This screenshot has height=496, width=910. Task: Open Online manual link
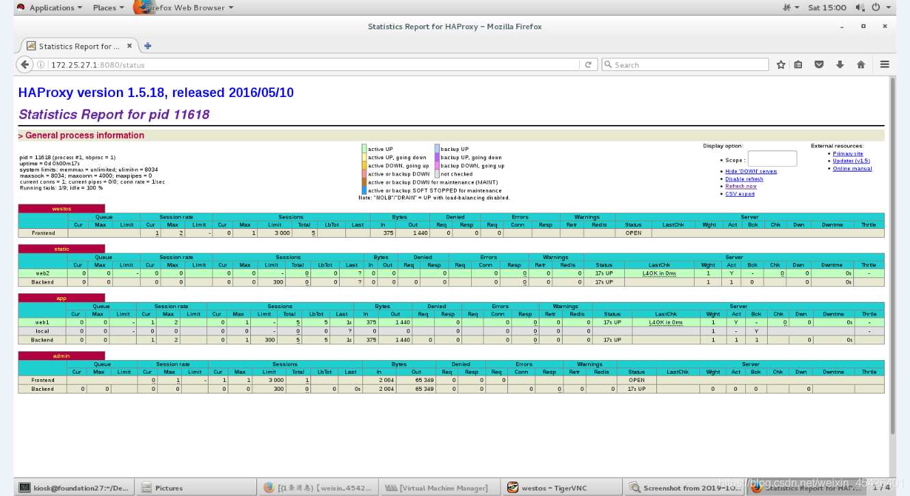click(x=852, y=168)
